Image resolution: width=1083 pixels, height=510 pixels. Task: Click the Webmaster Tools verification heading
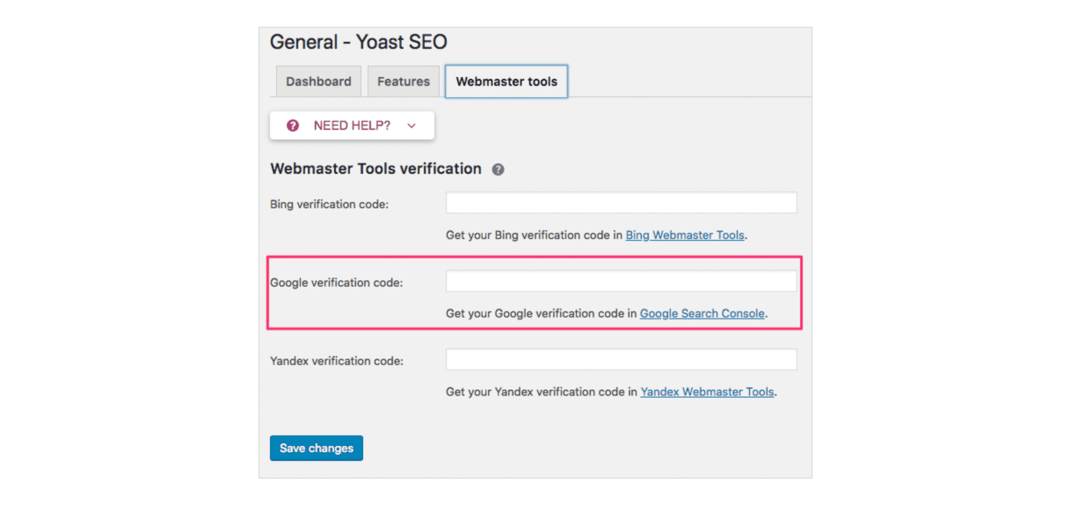click(x=375, y=168)
